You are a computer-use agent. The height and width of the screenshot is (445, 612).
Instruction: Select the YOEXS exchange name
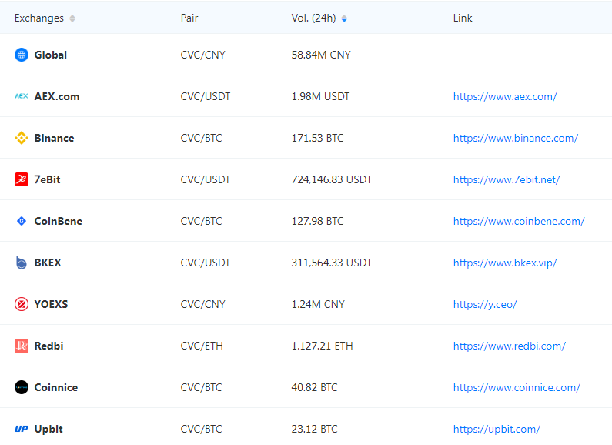click(x=51, y=304)
